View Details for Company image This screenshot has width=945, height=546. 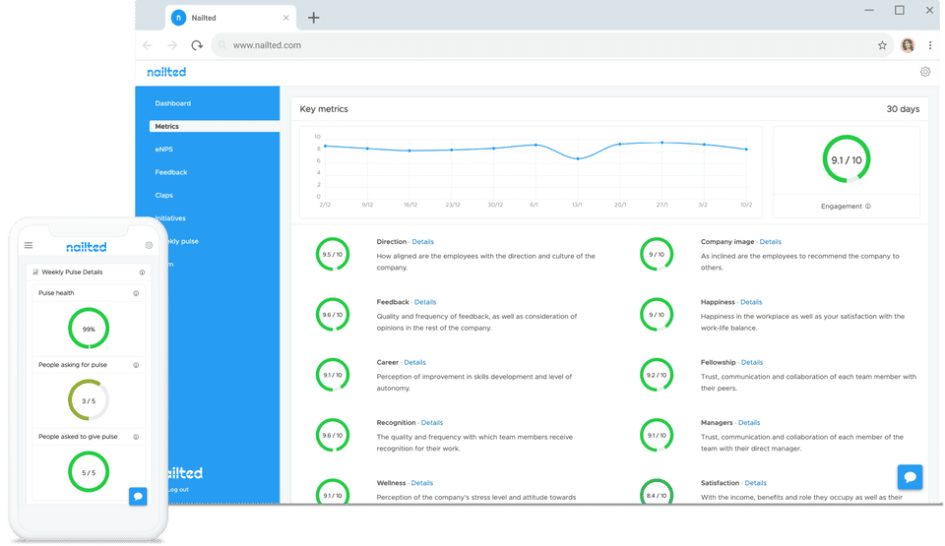tap(770, 242)
